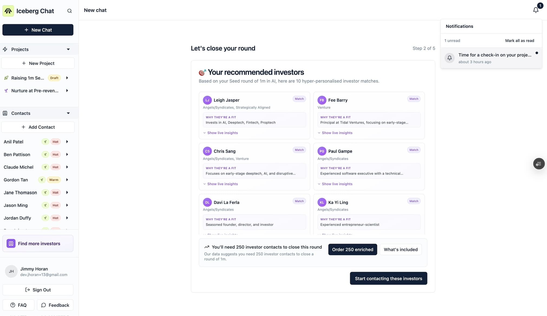
Task: Open Jimmy Horan's JH avatar
Action: click(x=11, y=271)
